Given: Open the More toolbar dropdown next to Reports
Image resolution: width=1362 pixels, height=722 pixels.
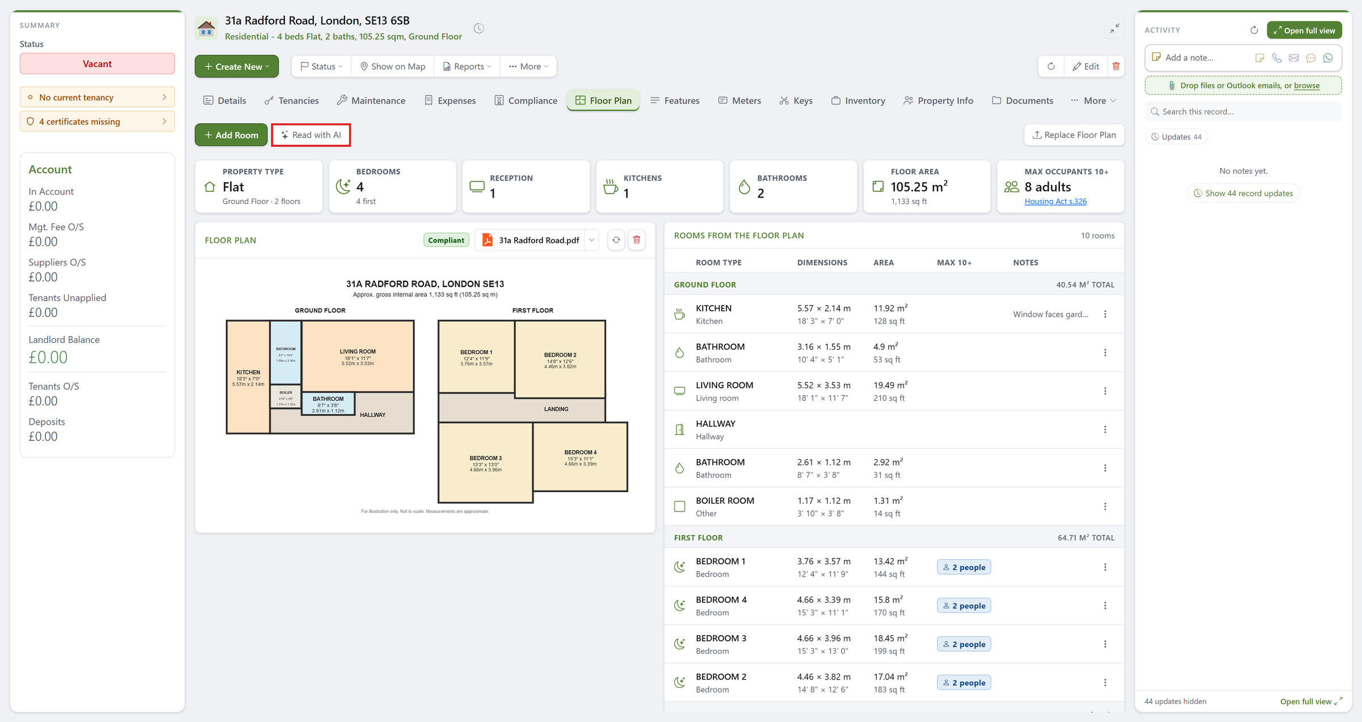Looking at the screenshot, I should pos(528,66).
